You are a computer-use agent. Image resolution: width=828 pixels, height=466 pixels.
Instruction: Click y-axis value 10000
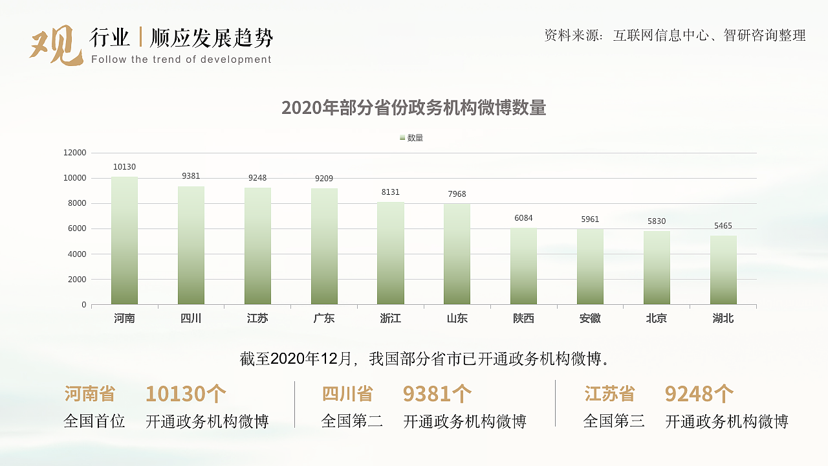[74, 178]
